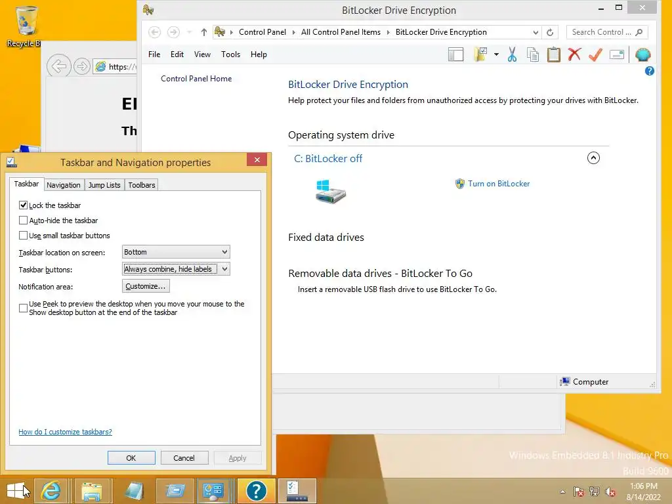The width and height of the screenshot is (672, 504).
Task: Click Control Panel breadcrumb segment
Action: [262, 32]
